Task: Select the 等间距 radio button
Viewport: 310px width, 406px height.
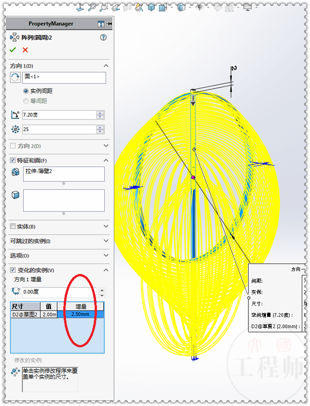Action: tap(25, 101)
